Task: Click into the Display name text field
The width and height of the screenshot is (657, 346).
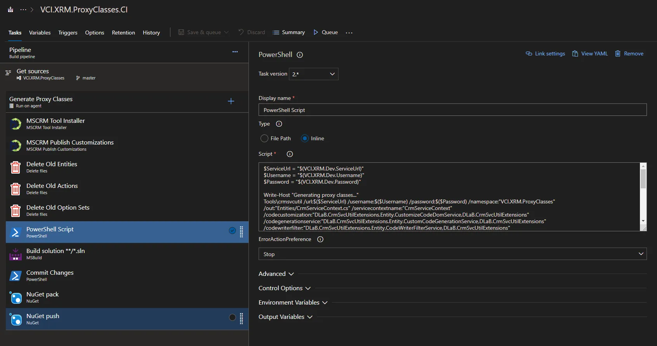Action: [452, 110]
